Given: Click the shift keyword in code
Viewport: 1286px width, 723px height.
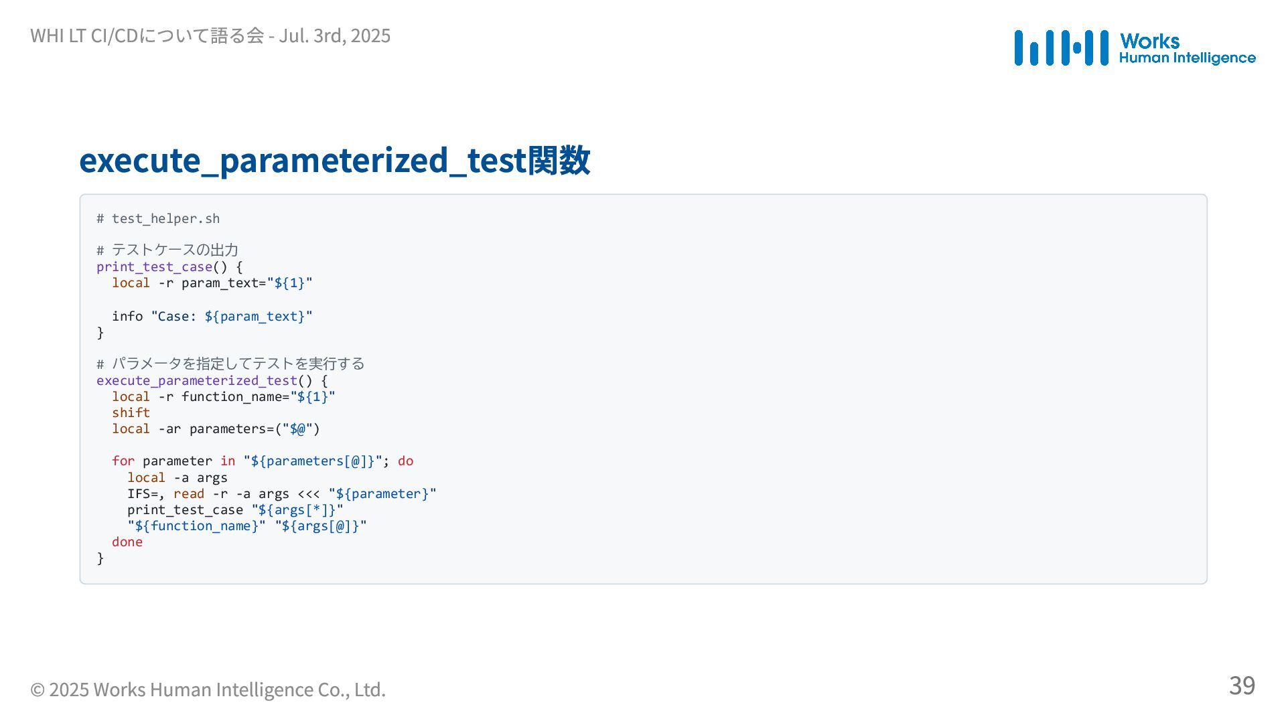Looking at the screenshot, I should [x=131, y=413].
